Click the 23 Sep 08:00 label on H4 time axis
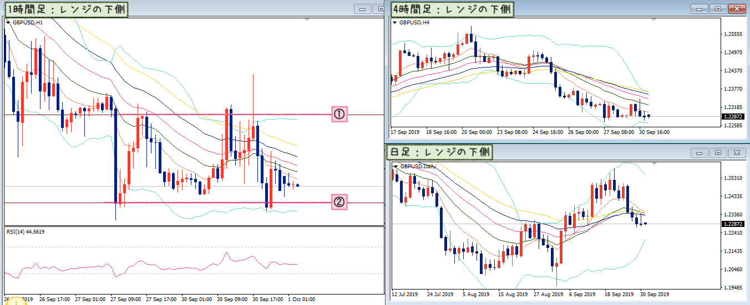 [512, 133]
